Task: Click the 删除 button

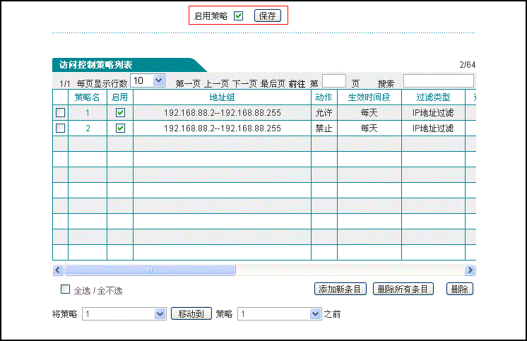Action: 460,289
